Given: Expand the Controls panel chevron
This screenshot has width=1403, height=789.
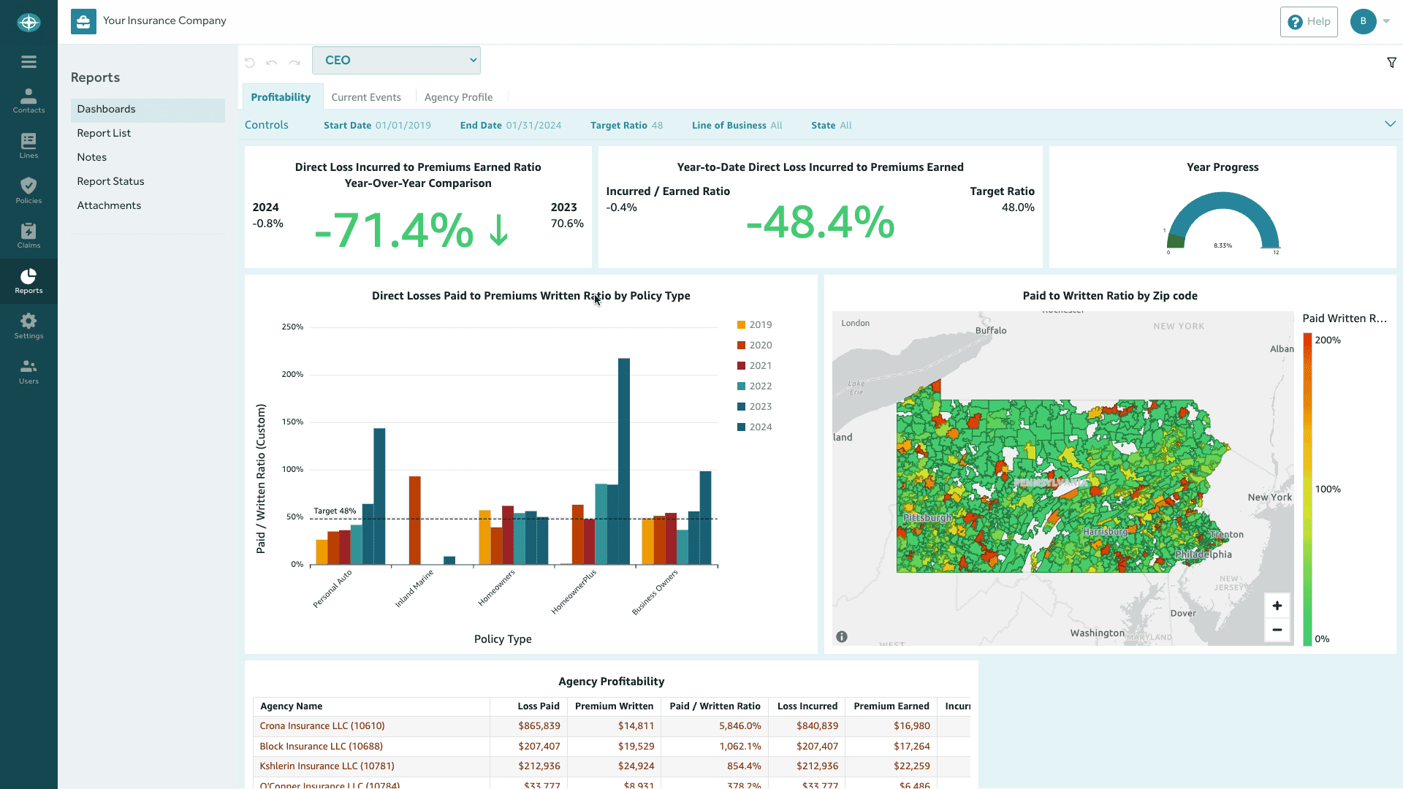Looking at the screenshot, I should 1389,124.
